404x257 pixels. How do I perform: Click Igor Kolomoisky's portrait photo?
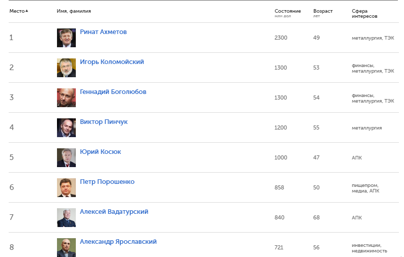tap(66, 68)
